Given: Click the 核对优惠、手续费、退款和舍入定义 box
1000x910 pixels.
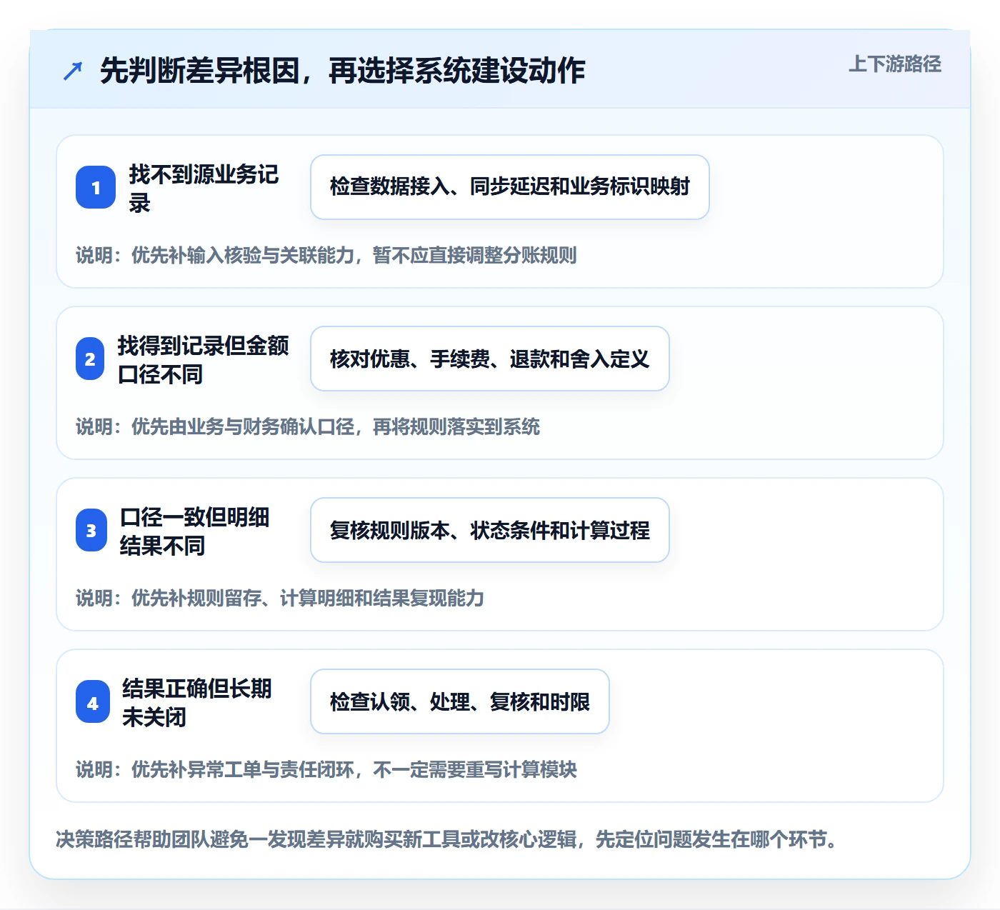Looking at the screenshot, I should tap(490, 359).
